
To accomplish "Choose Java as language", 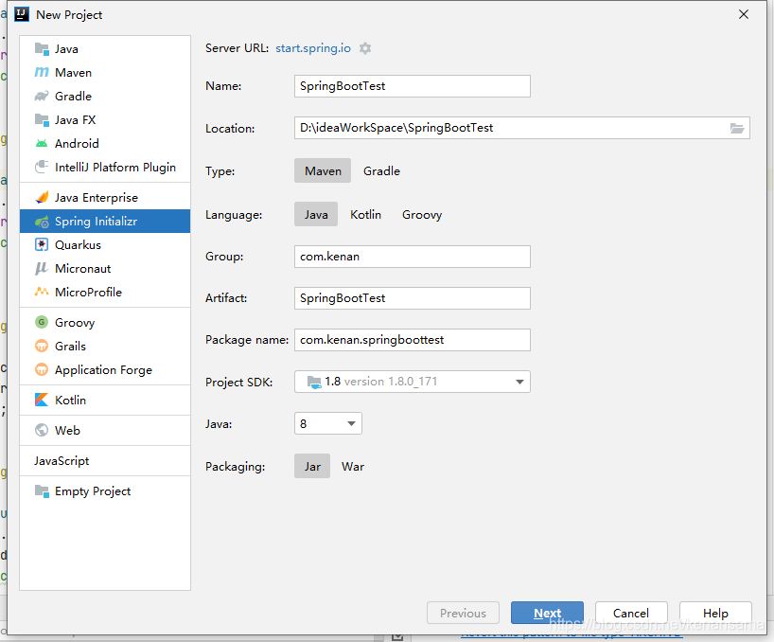I will click(316, 214).
